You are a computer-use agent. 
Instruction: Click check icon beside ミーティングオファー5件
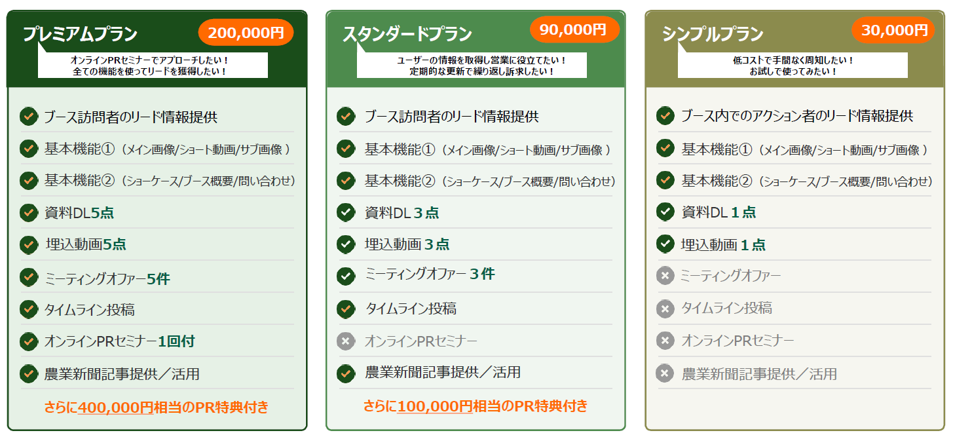pos(28,278)
